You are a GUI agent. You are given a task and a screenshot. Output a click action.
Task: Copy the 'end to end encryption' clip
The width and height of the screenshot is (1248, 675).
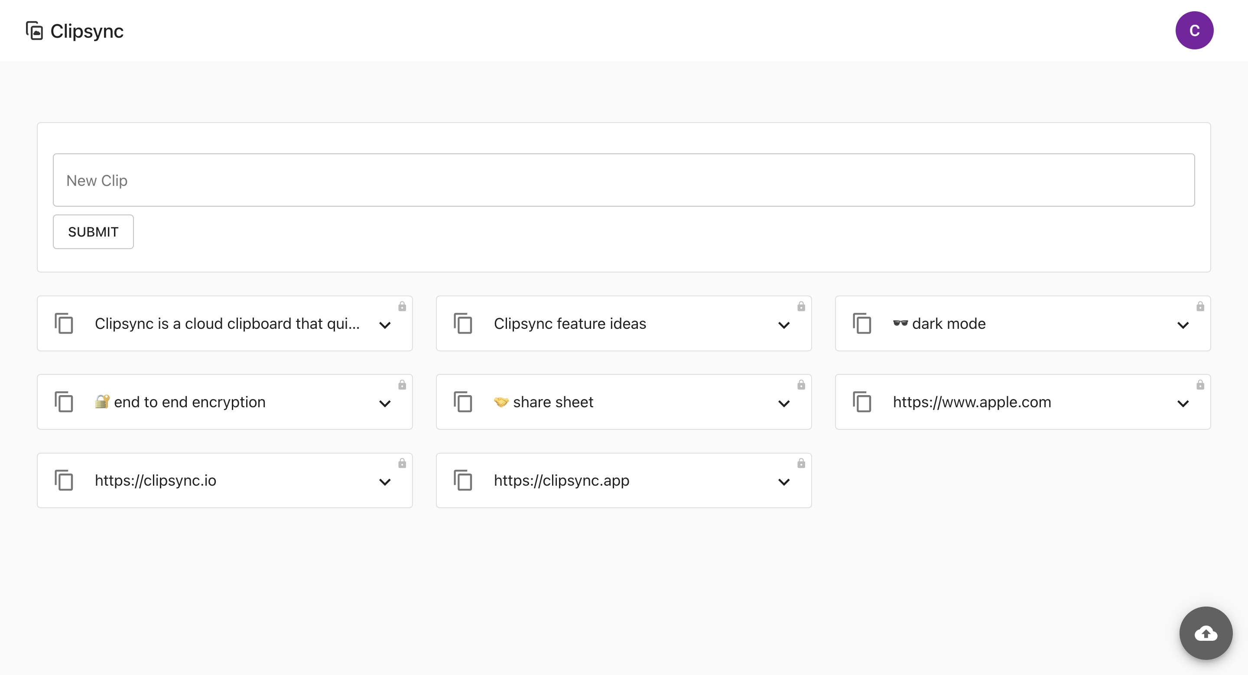pos(64,402)
